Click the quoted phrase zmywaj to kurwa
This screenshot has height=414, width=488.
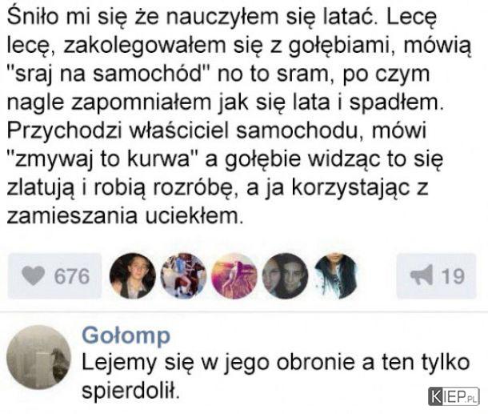(102, 159)
